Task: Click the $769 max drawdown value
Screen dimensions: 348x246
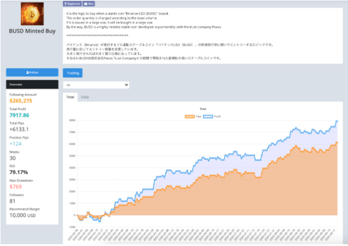Action: [x=16, y=186]
